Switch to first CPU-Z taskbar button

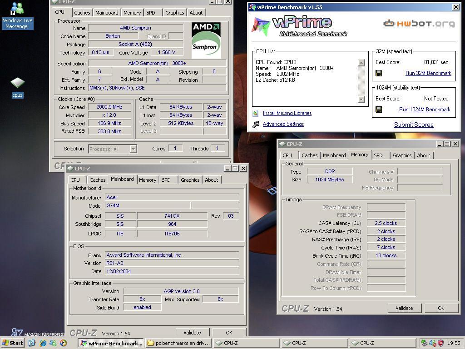pyautogui.click(x=247, y=343)
